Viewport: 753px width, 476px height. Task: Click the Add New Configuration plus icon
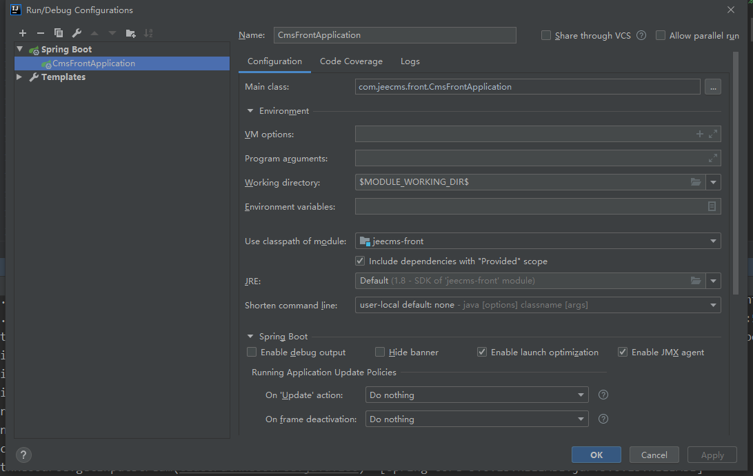pyautogui.click(x=23, y=33)
